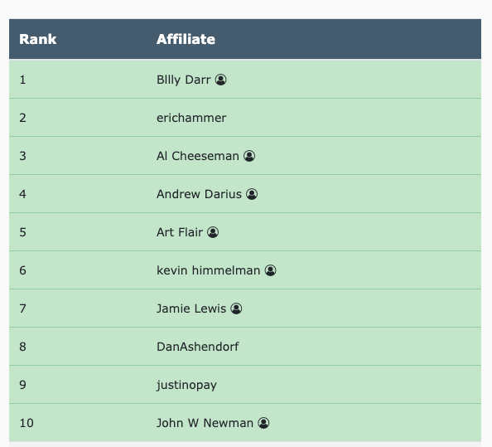Click the BIlly Darr name text
Viewport: 492px width, 447px height.
tap(184, 80)
